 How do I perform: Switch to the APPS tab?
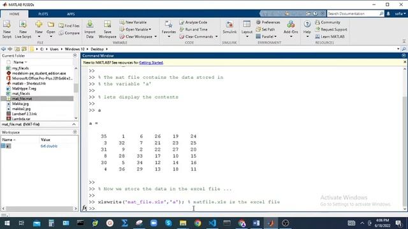(71, 14)
